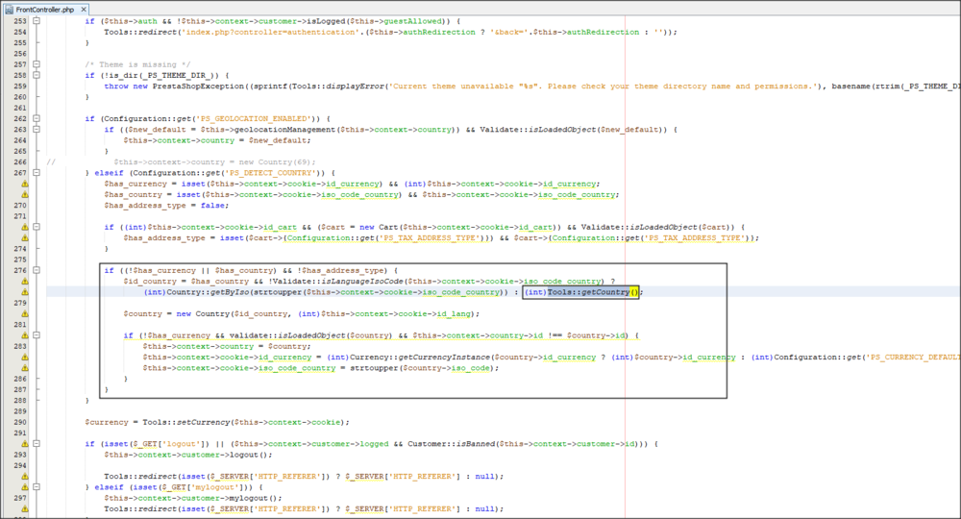This screenshot has height=519, width=961.
Task: Click the commented-out new Country(69) line
Action: point(214,162)
